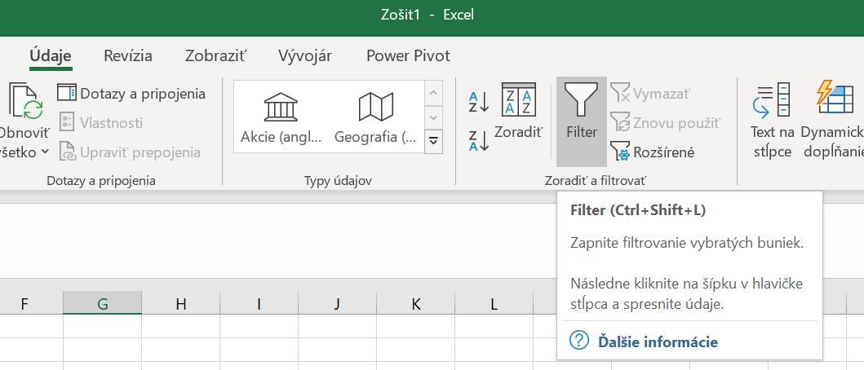Select column K header
The image size is (864, 370).
[415, 303]
